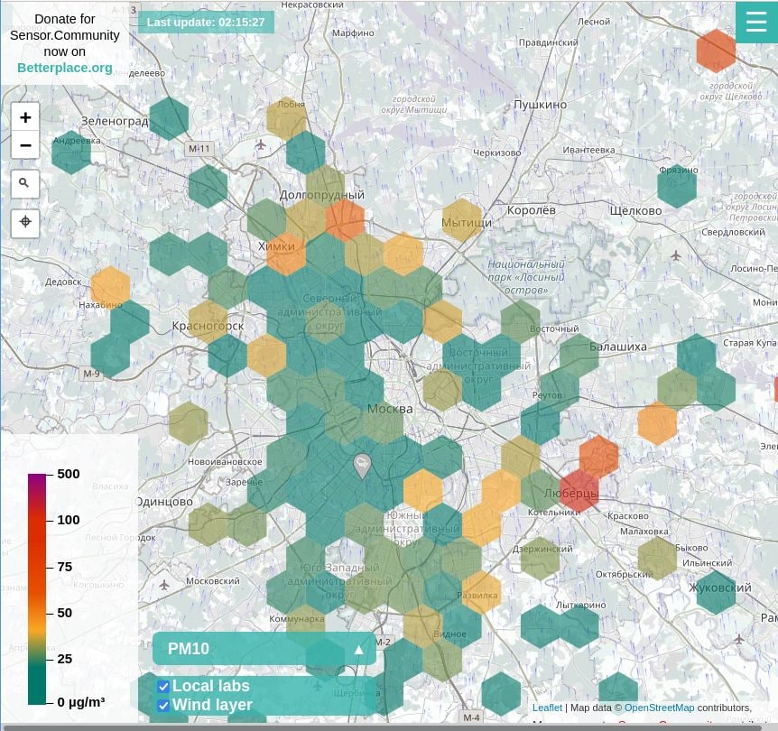Viewport: 778px width, 731px height.
Task: Click the M-11 highway shield
Action: click(x=199, y=148)
